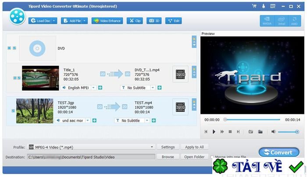
Task: Click output format icon for TEST.mp4
Action: [x=180, y=107]
